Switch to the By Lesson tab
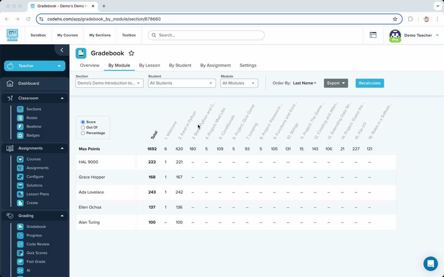 coord(150,65)
